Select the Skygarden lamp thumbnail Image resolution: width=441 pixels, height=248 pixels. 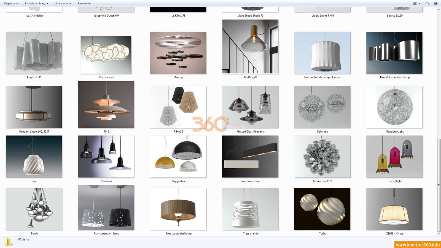(x=178, y=157)
